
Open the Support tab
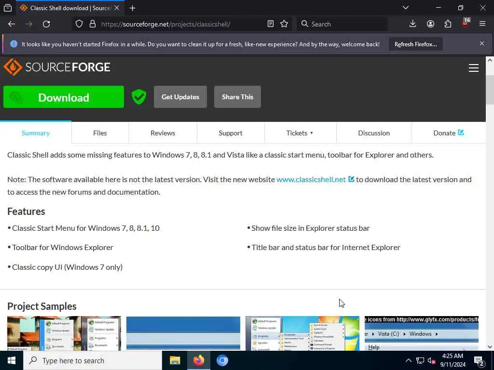point(231,133)
